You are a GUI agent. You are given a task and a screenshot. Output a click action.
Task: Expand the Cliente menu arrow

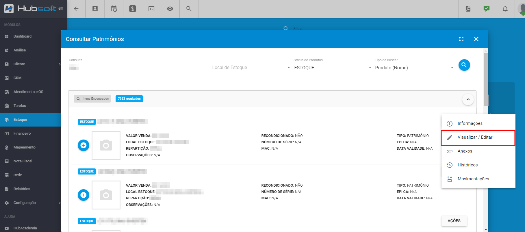[60, 64]
